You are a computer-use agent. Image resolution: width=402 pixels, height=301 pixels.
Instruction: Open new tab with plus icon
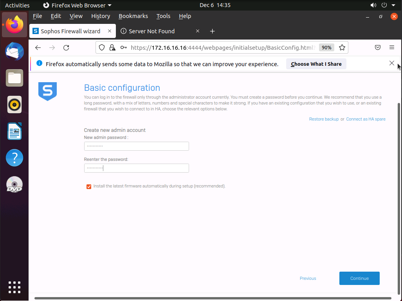pyautogui.click(x=212, y=31)
